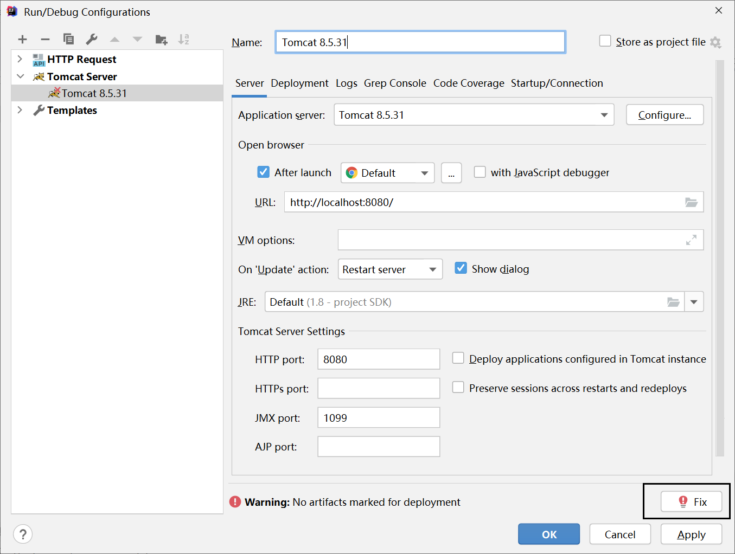Browse for a JRE with the folder icon

tap(673, 302)
